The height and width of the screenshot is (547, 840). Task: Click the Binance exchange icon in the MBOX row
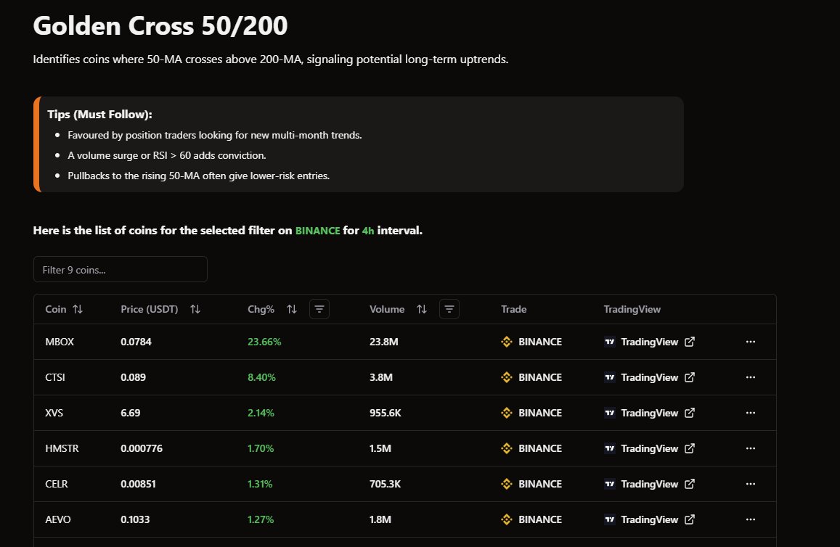click(x=506, y=342)
